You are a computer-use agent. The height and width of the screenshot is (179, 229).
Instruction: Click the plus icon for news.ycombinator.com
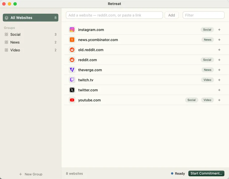(219, 40)
